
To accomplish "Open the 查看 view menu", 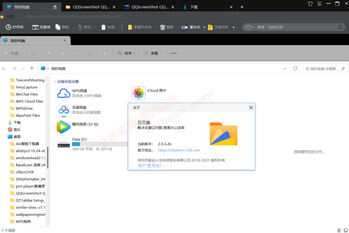I will (153, 53).
